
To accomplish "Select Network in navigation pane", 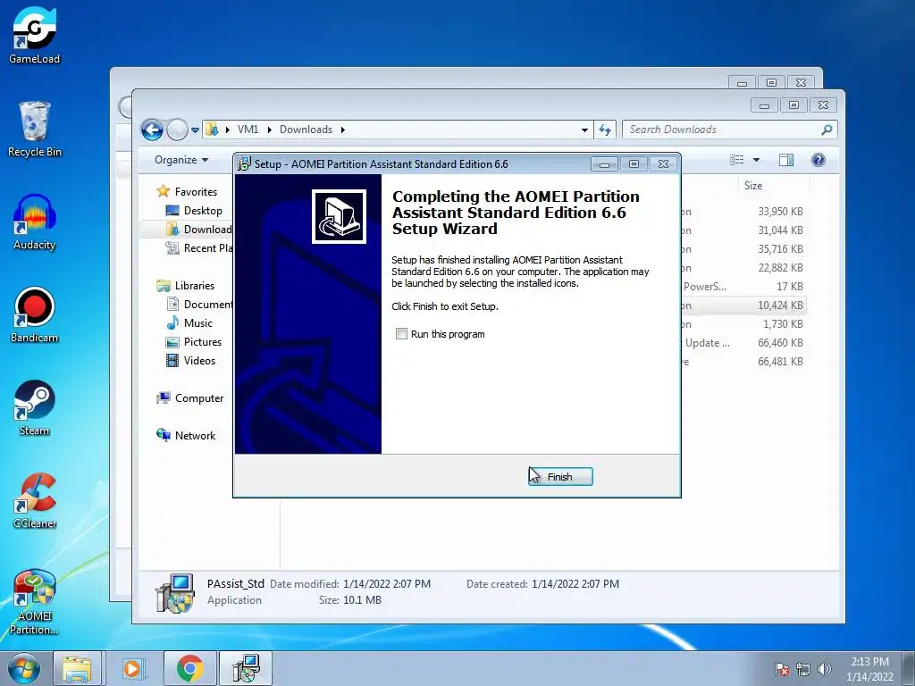I will pos(186,436).
